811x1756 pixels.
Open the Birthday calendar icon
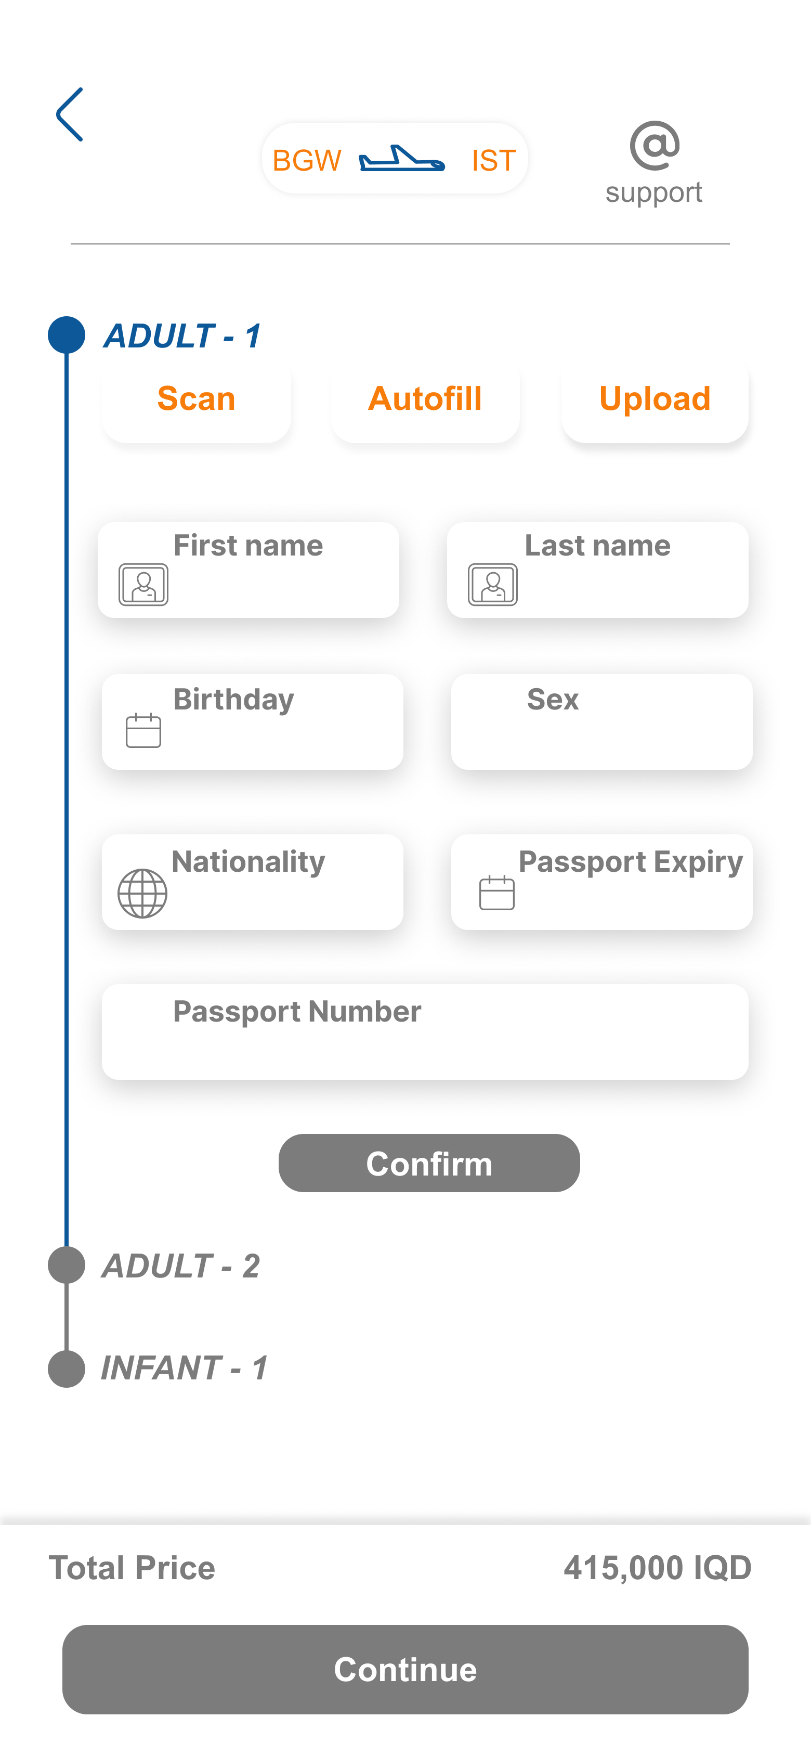(x=143, y=730)
